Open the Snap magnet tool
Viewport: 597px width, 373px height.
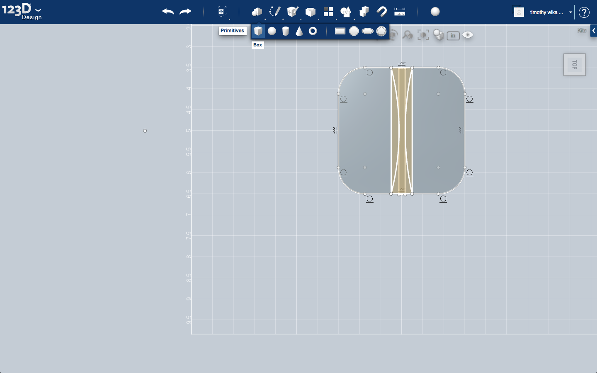pos(381,11)
